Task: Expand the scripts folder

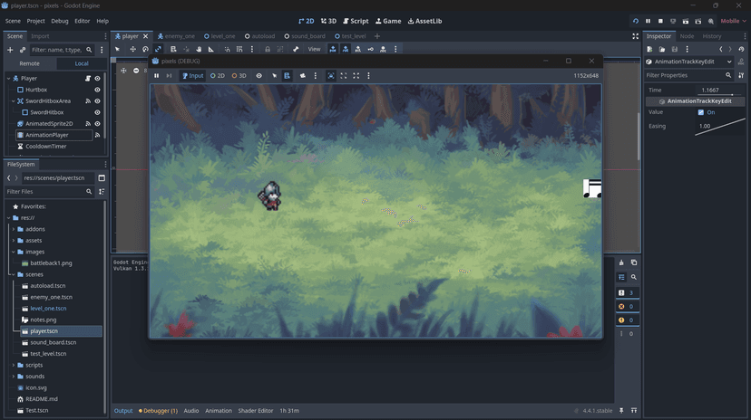Action: click(14, 365)
